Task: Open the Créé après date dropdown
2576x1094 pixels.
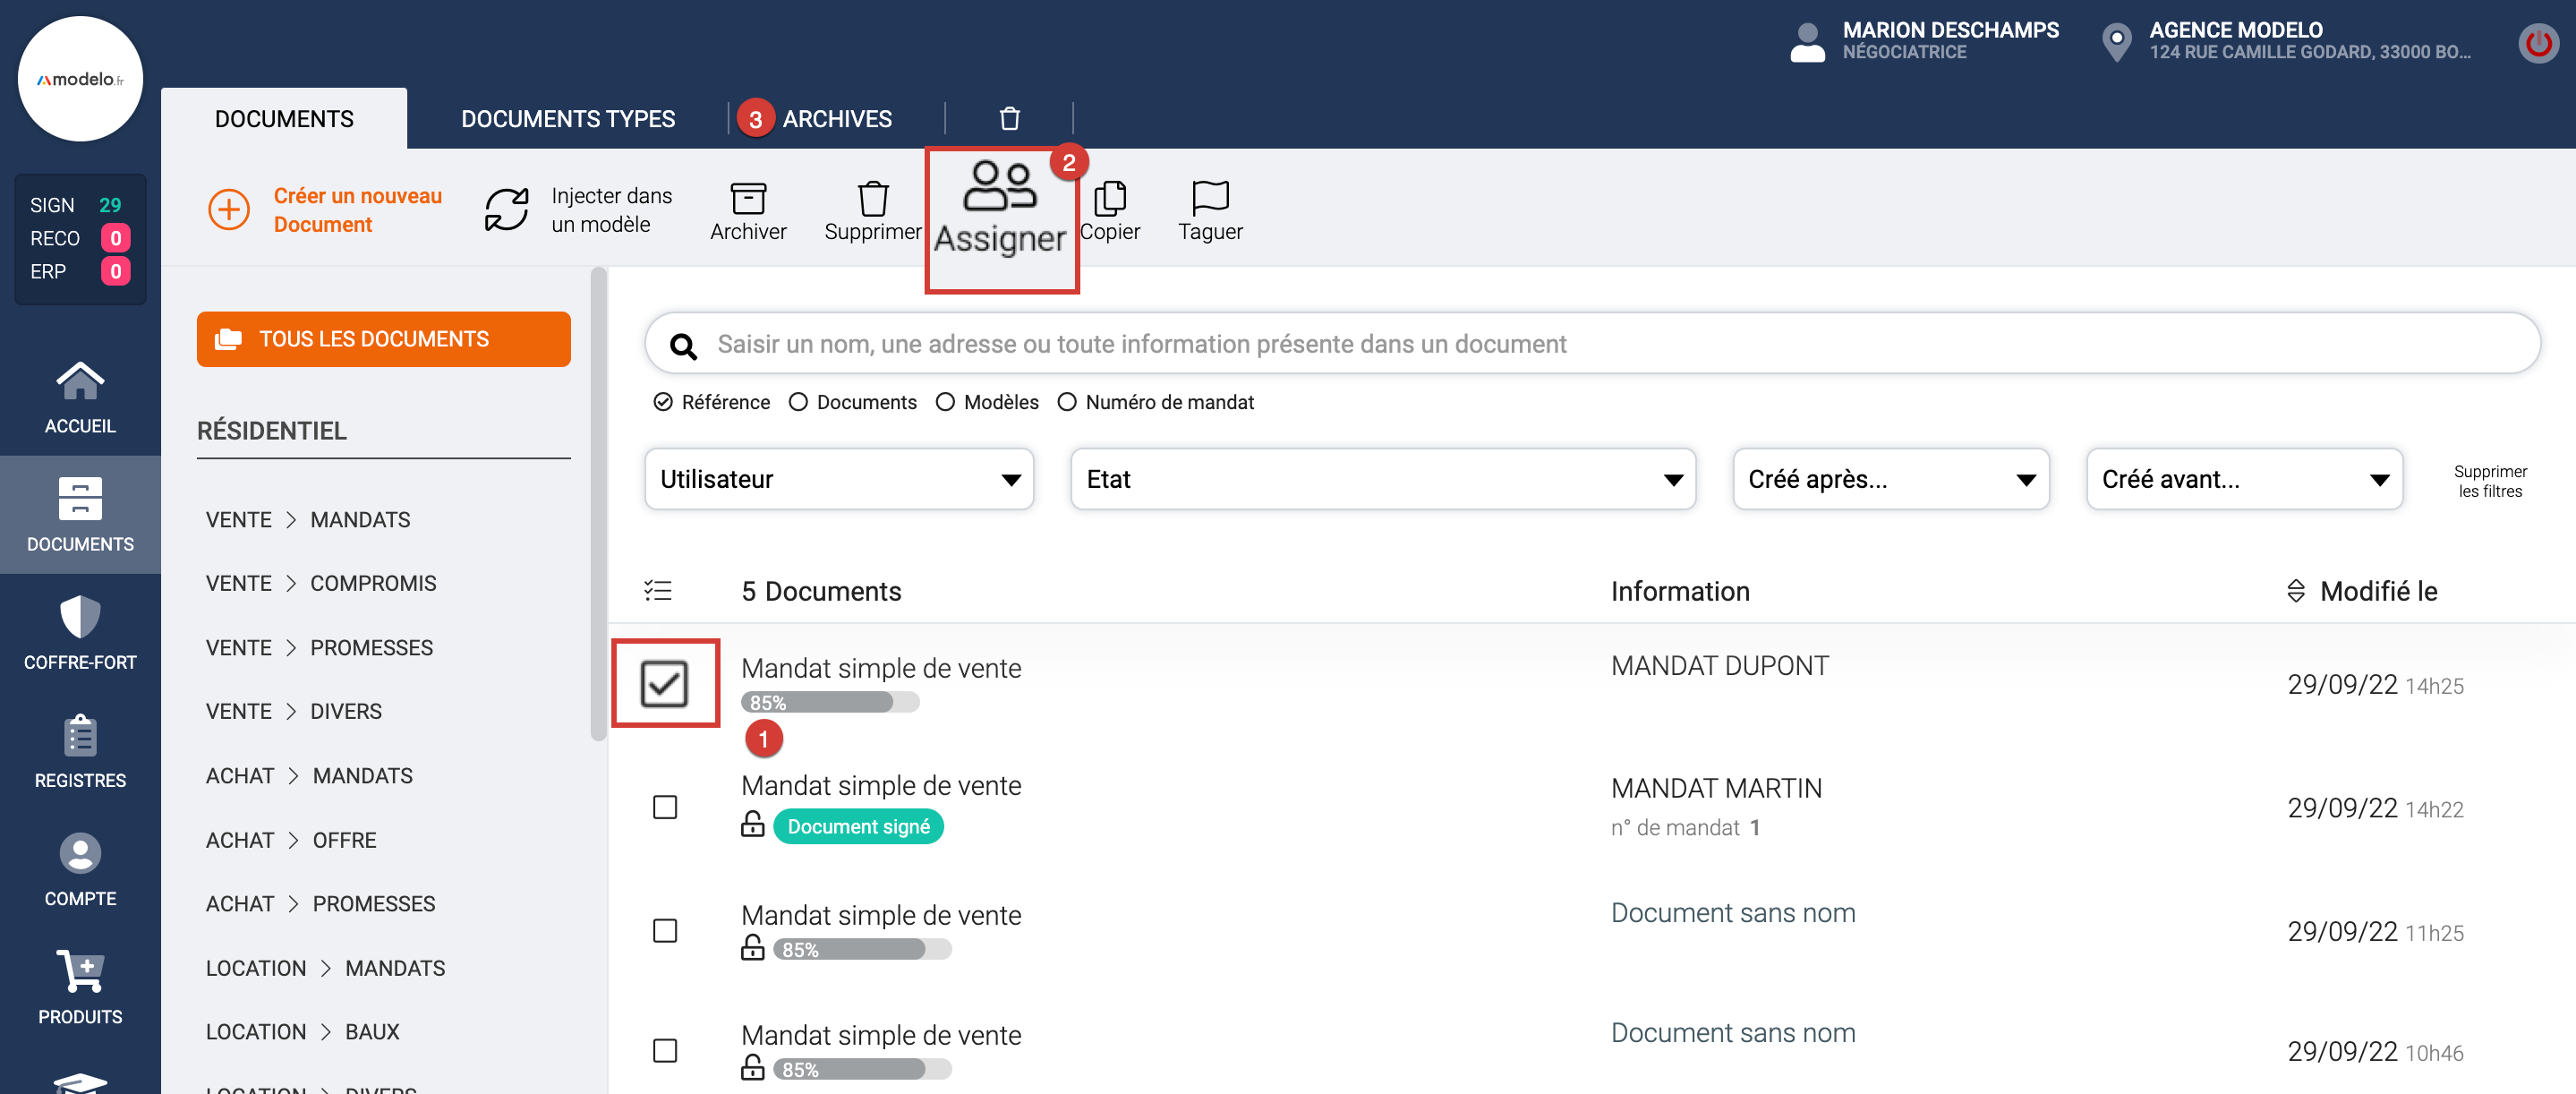Action: click(1890, 479)
